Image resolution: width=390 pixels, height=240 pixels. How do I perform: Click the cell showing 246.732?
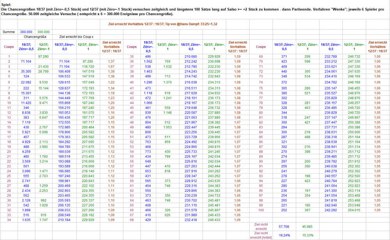coord(354,56)
